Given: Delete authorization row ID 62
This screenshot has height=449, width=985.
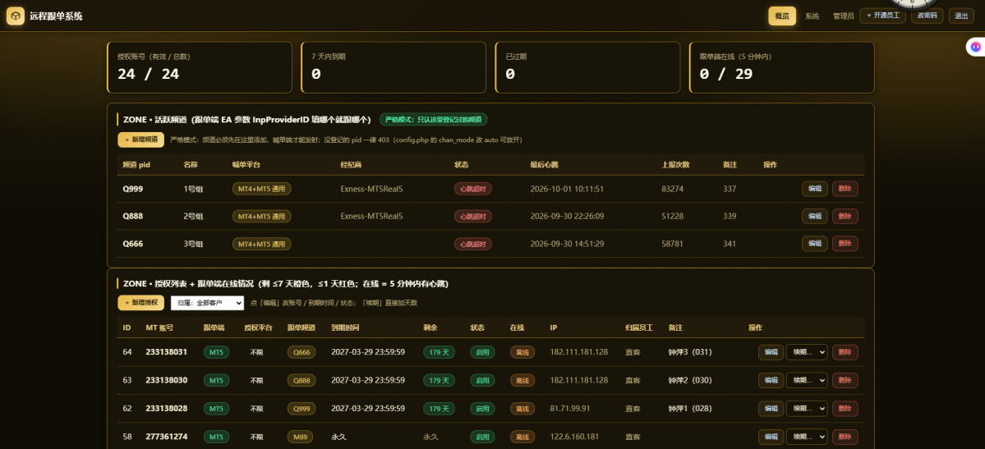Looking at the screenshot, I should pos(845,408).
